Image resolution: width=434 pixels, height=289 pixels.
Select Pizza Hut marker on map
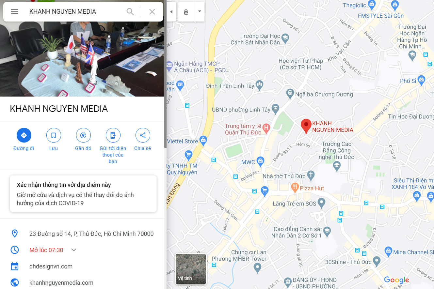point(295,187)
